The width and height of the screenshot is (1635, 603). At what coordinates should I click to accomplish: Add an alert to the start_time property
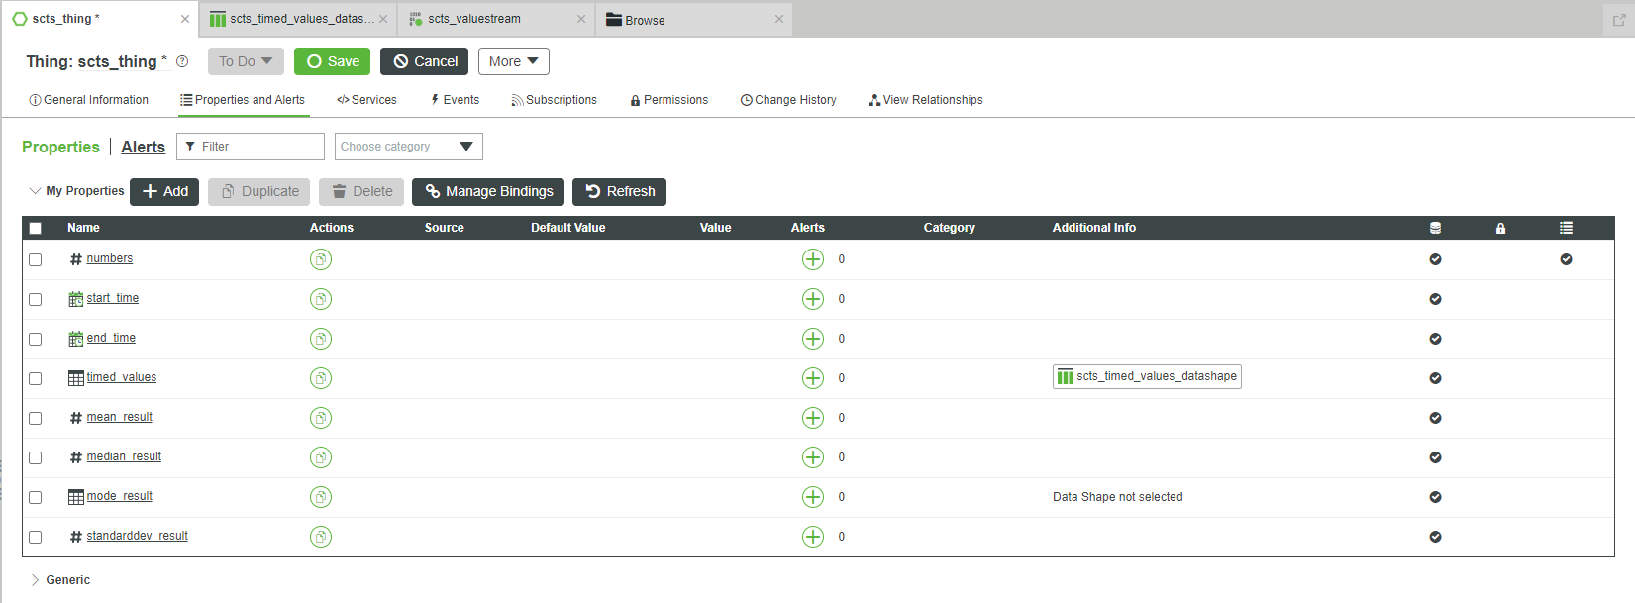pos(813,299)
